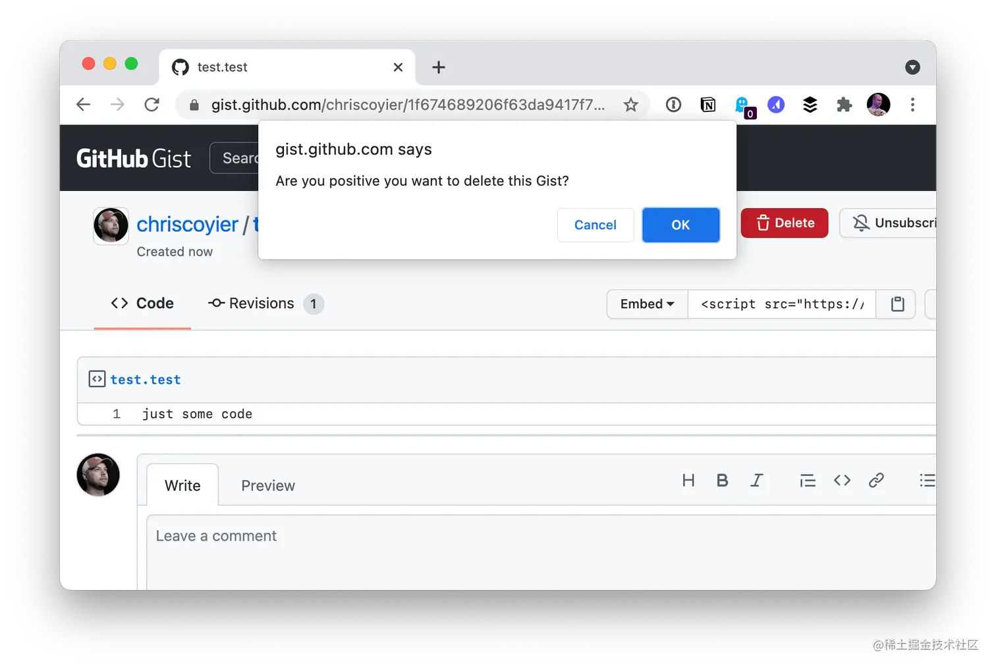Open the chriscoyier profile link
The height and width of the screenshot is (669, 996).
188,225
